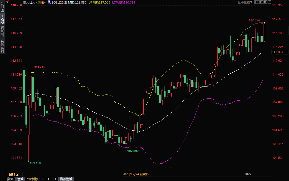Toggle the J template button

[x=43, y=179]
